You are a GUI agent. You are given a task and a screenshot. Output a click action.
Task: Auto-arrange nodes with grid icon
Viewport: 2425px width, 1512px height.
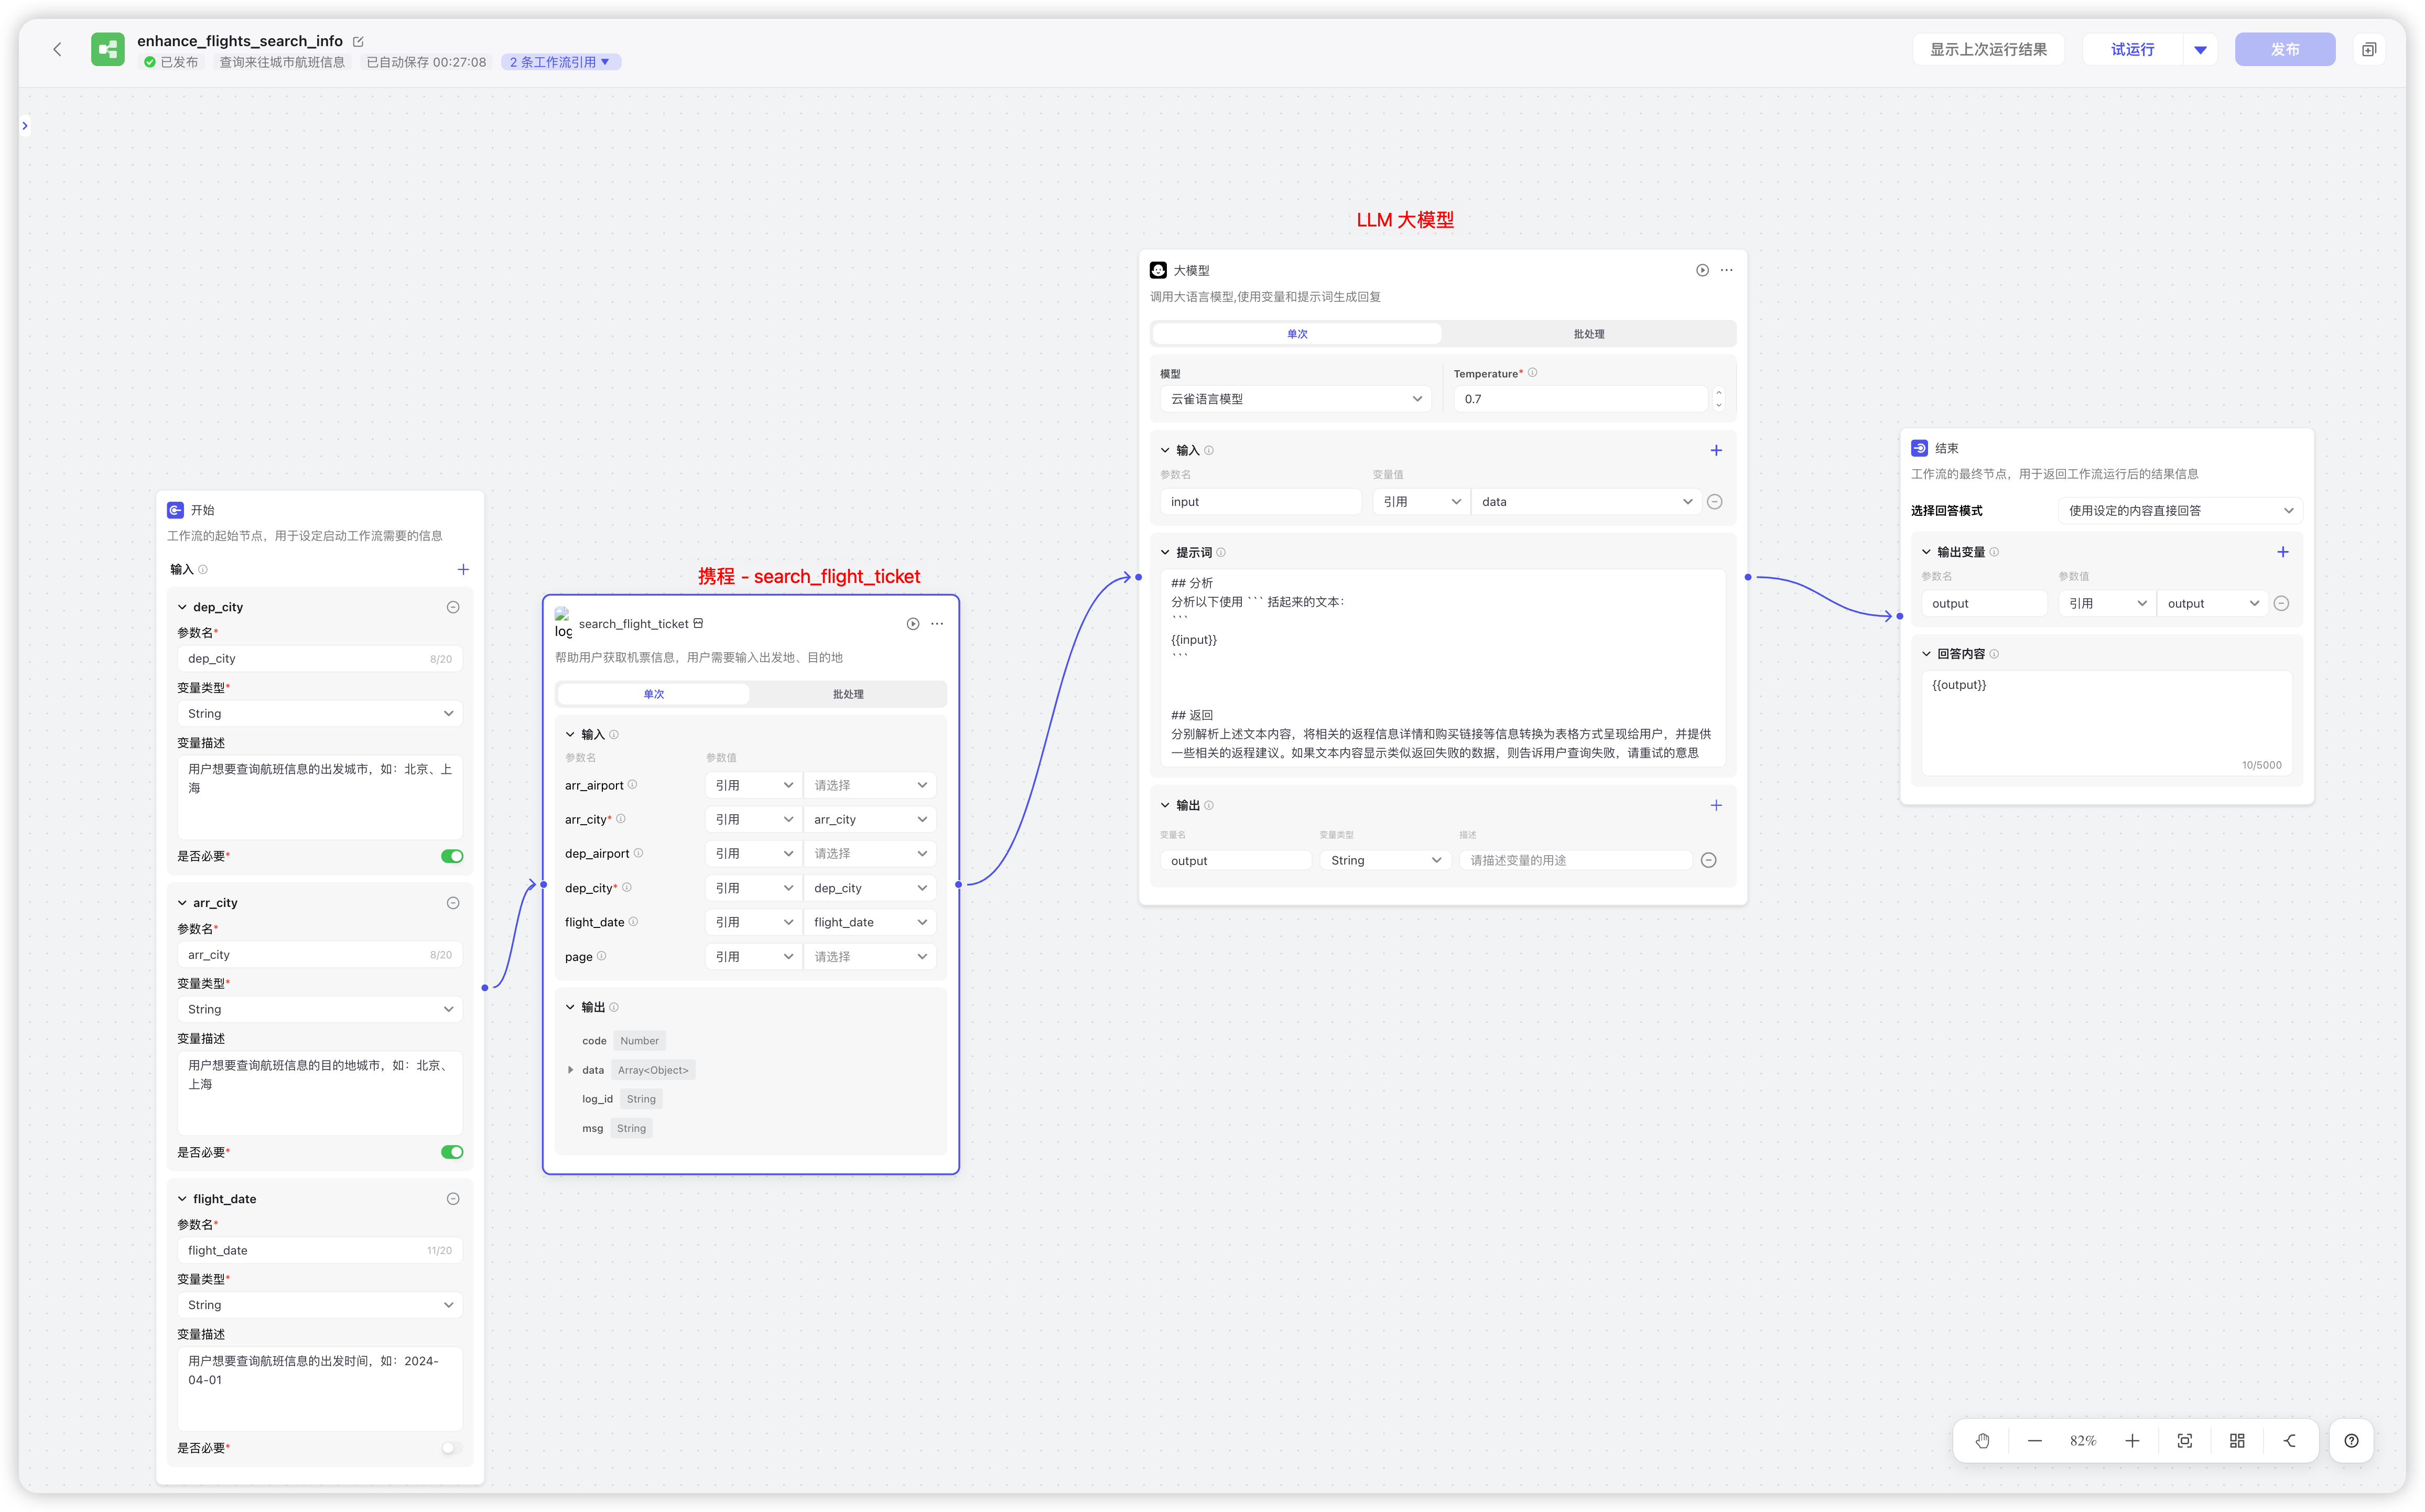(2237, 1440)
